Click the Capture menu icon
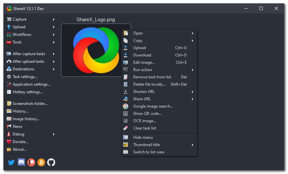288x174 pixels. 9,19
